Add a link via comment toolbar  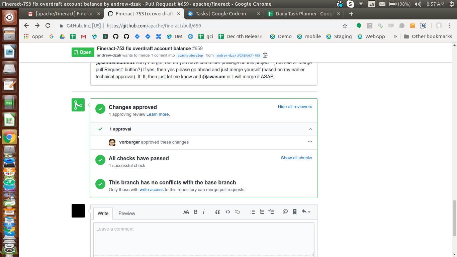[x=238, y=212]
